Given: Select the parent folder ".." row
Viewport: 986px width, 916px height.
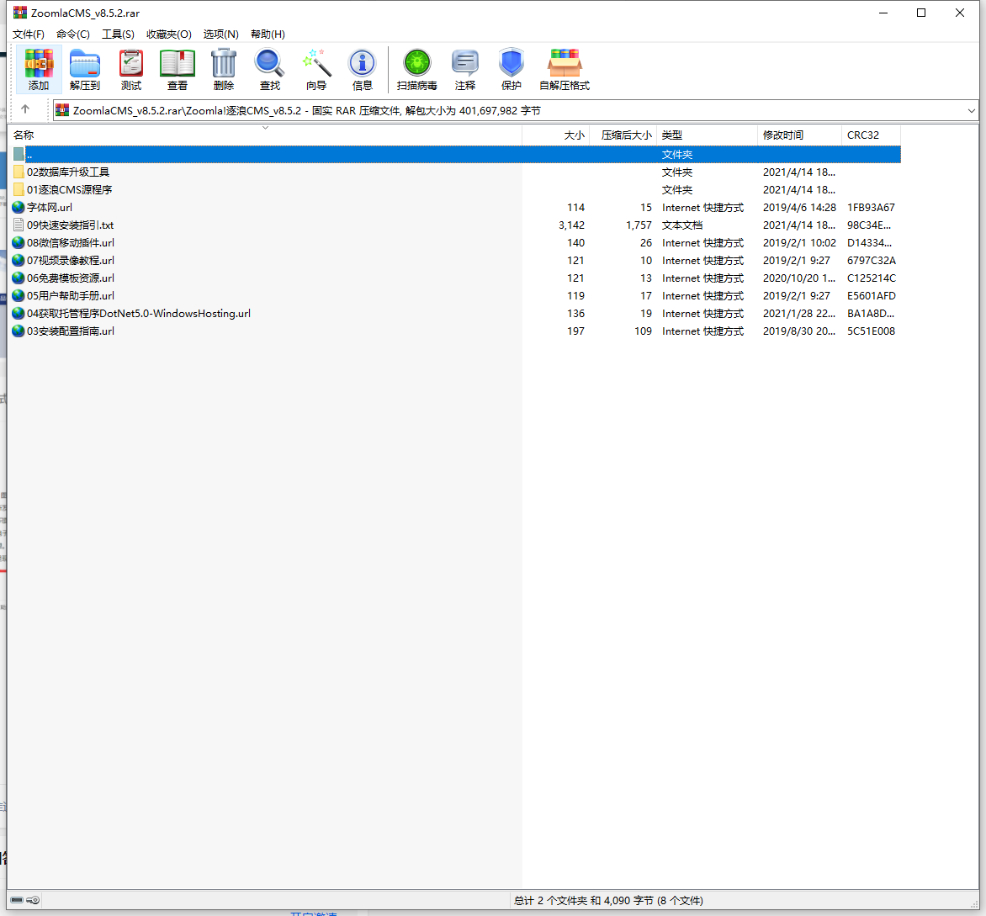Looking at the screenshot, I should coord(456,154).
